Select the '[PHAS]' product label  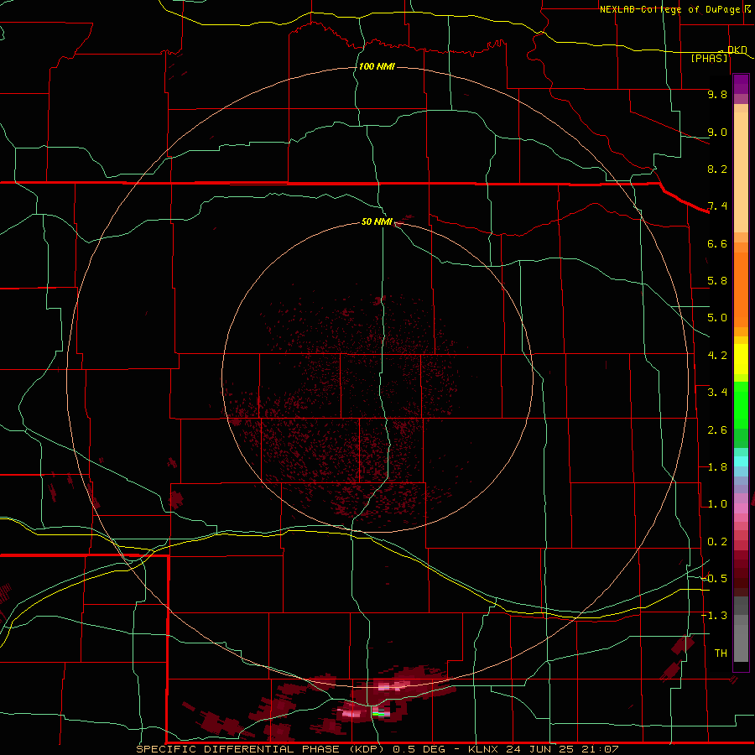[709, 58]
